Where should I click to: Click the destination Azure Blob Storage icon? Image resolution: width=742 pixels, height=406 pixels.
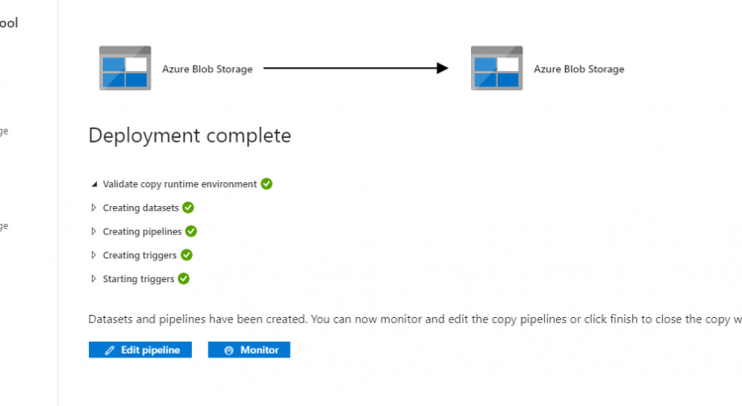[x=497, y=68]
